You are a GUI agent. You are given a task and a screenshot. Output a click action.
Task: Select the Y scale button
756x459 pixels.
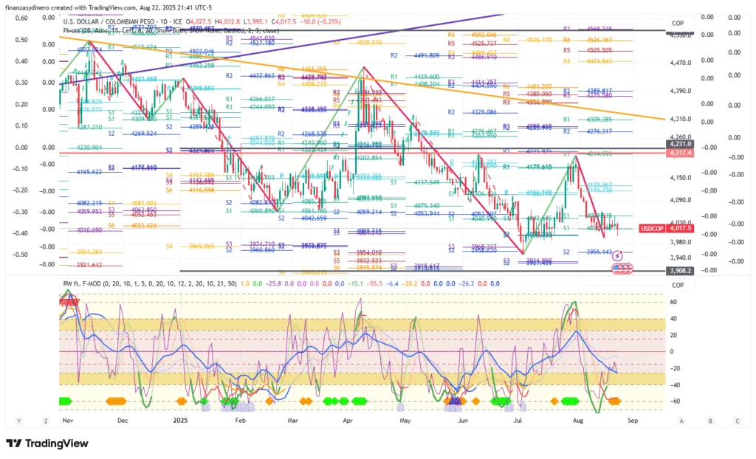tap(18, 421)
